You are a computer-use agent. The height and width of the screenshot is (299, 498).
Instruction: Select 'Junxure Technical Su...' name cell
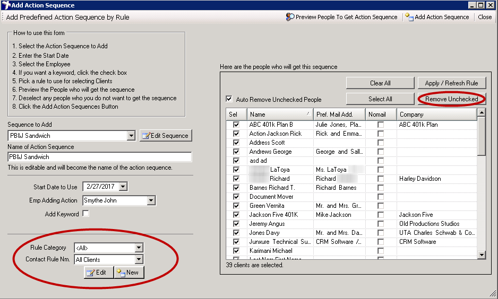(280, 242)
